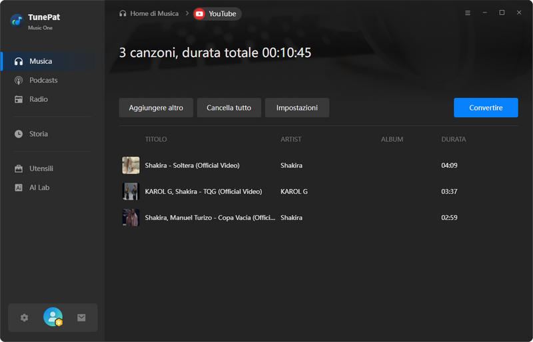This screenshot has height=342, width=533.
Task: Minimize the TunePat window
Action: coord(485,13)
